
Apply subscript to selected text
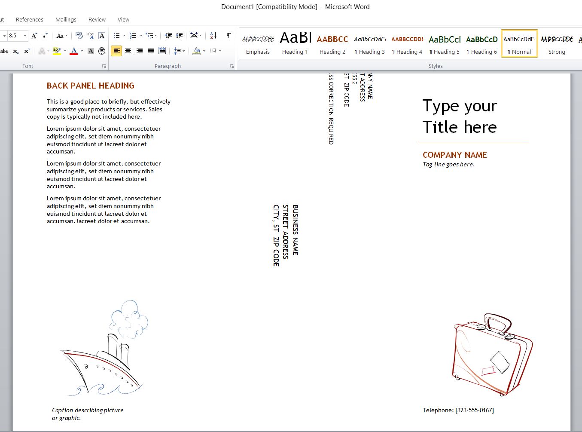tap(16, 51)
